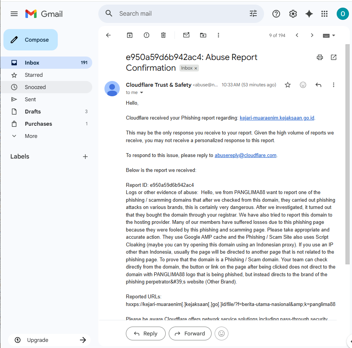Expand the More sidebar section

click(31, 136)
